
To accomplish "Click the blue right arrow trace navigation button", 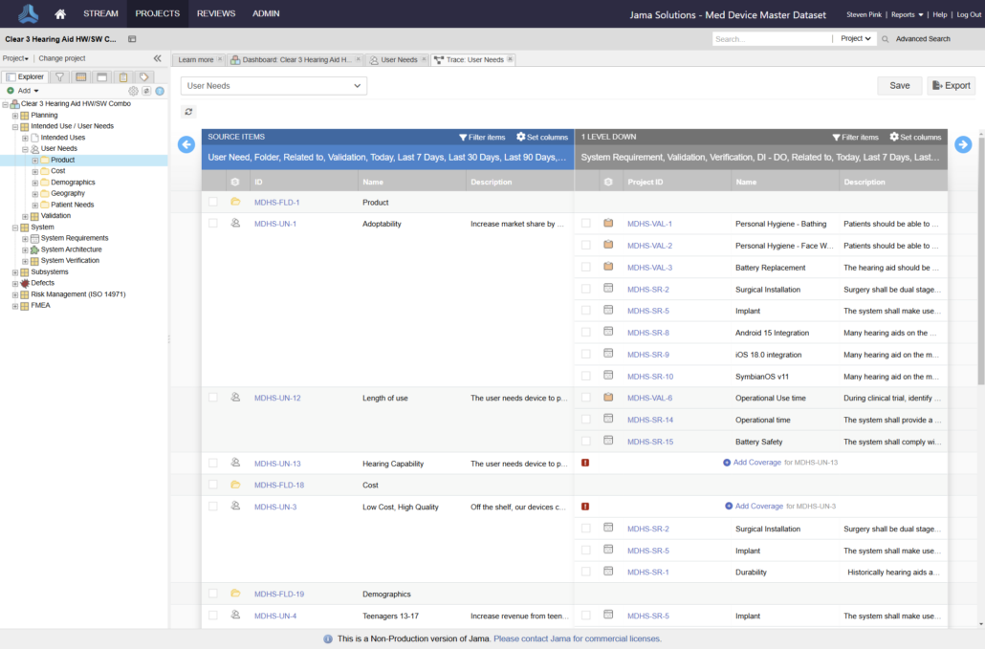I will tap(962, 144).
